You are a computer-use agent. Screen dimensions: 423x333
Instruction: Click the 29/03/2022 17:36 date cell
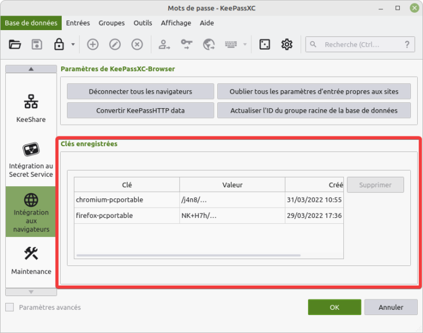(314, 216)
